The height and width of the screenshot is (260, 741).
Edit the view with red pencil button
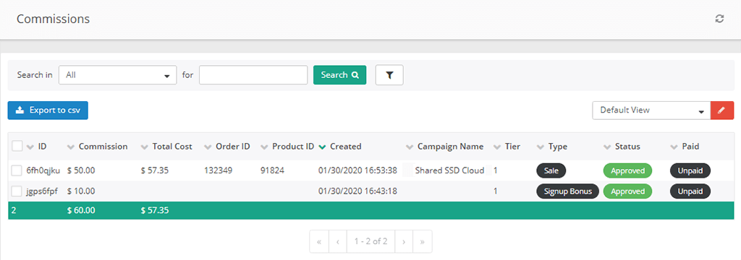(x=722, y=110)
